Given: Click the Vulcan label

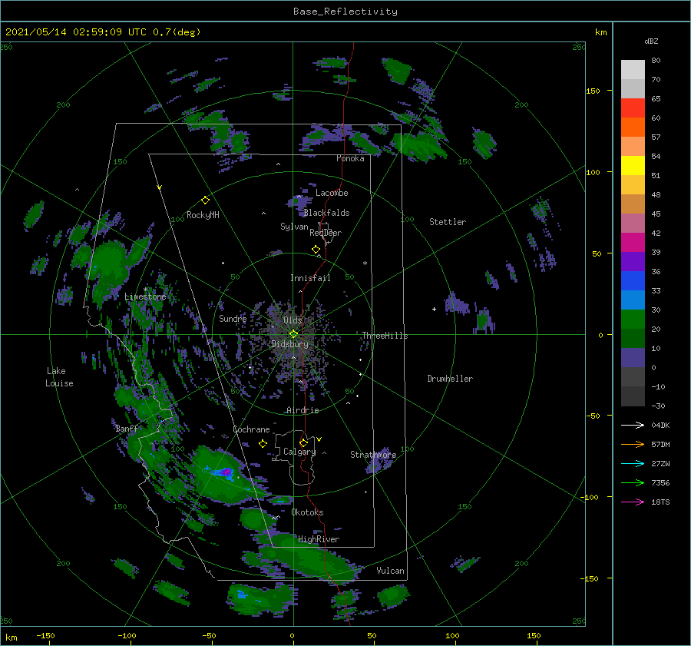Looking at the screenshot, I should coord(390,571).
